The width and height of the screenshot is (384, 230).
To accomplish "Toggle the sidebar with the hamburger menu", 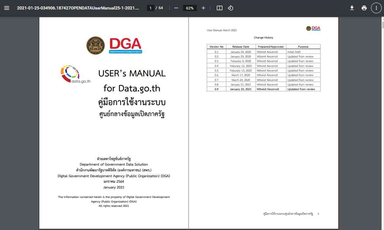I will tap(7, 8).
